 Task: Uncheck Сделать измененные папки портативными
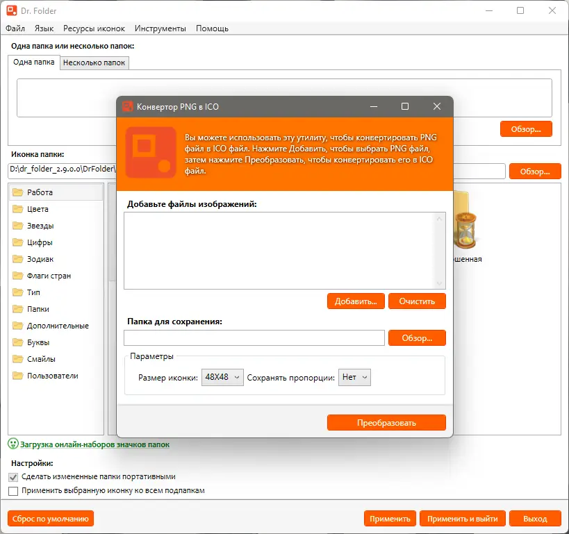(13, 477)
